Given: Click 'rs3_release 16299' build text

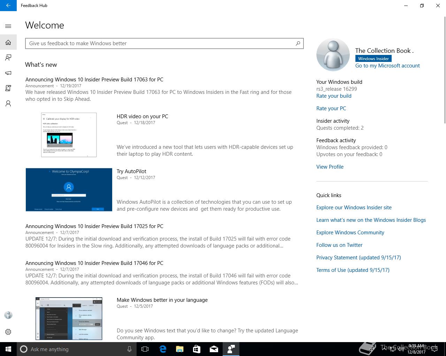Looking at the screenshot, I should coord(337,89).
